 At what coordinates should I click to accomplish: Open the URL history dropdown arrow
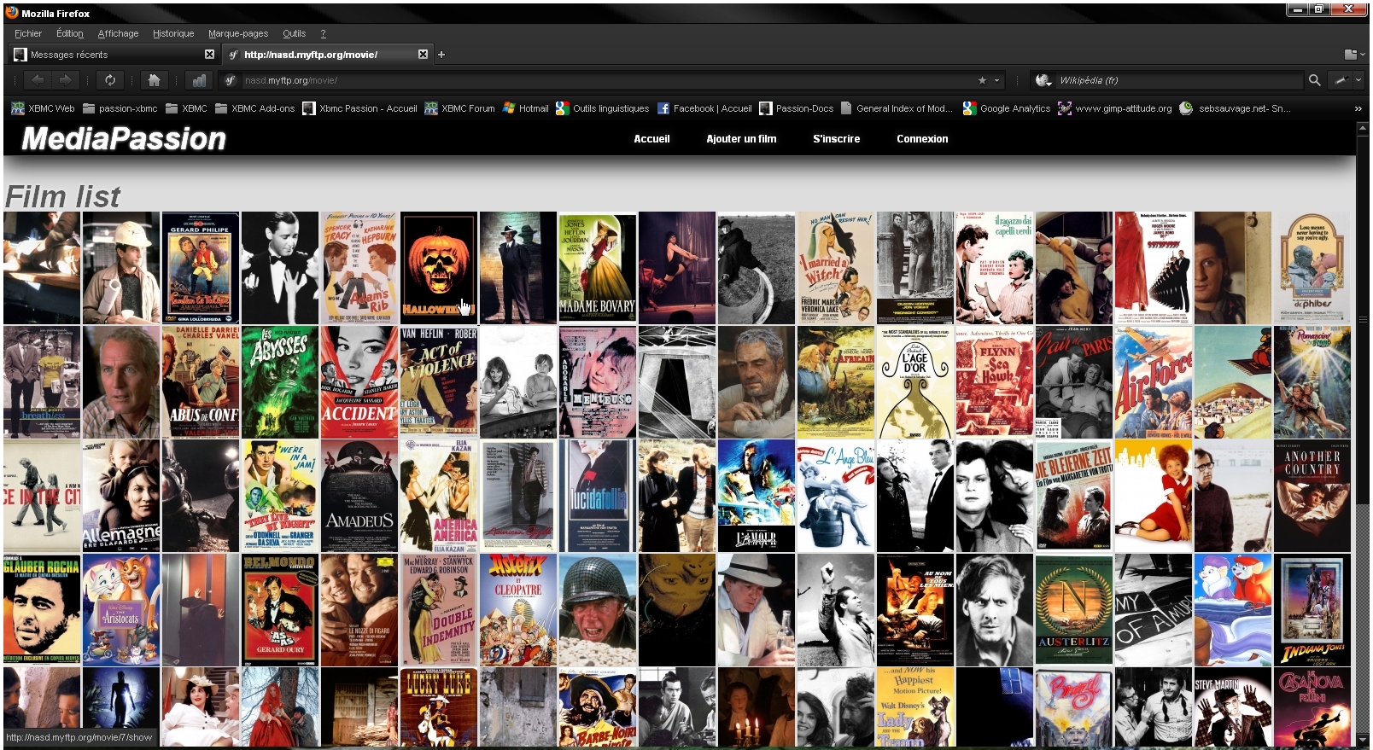coord(996,80)
